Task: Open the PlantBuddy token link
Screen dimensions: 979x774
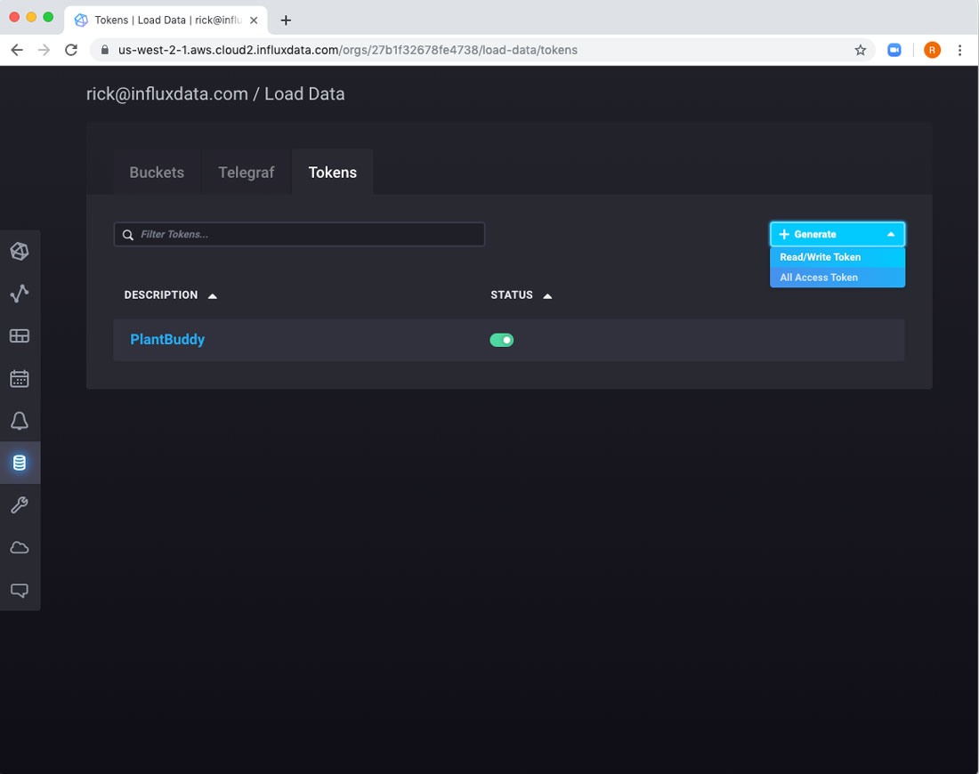Action: 167,340
